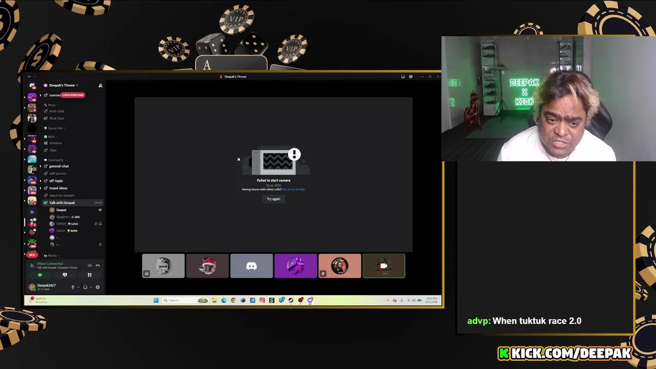Screen dimensions: 656x369
Task: Click the 2 NEW MENTIONS badge
Action: pyautogui.click(x=73, y=95)
